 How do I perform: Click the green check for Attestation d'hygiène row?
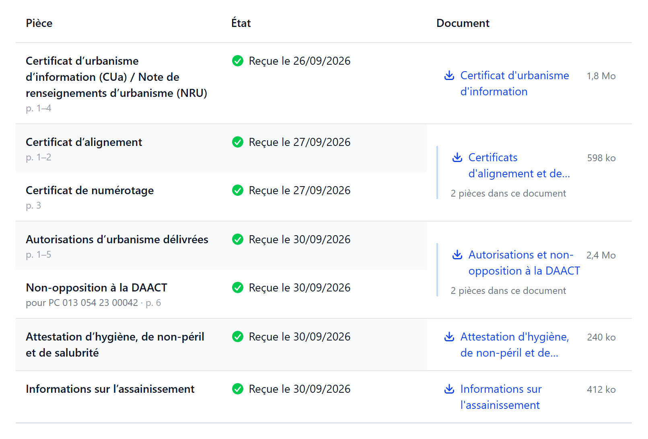(238, 337)
